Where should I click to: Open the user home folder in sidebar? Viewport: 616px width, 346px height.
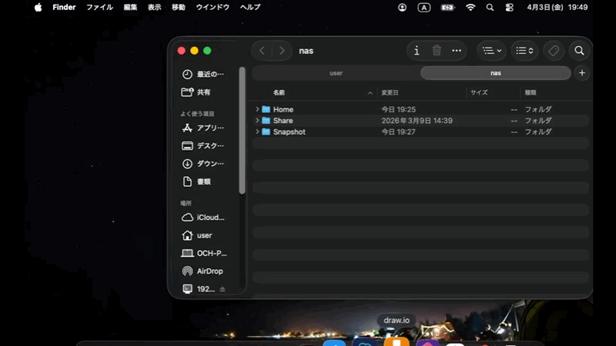click(x=197, y=235)
